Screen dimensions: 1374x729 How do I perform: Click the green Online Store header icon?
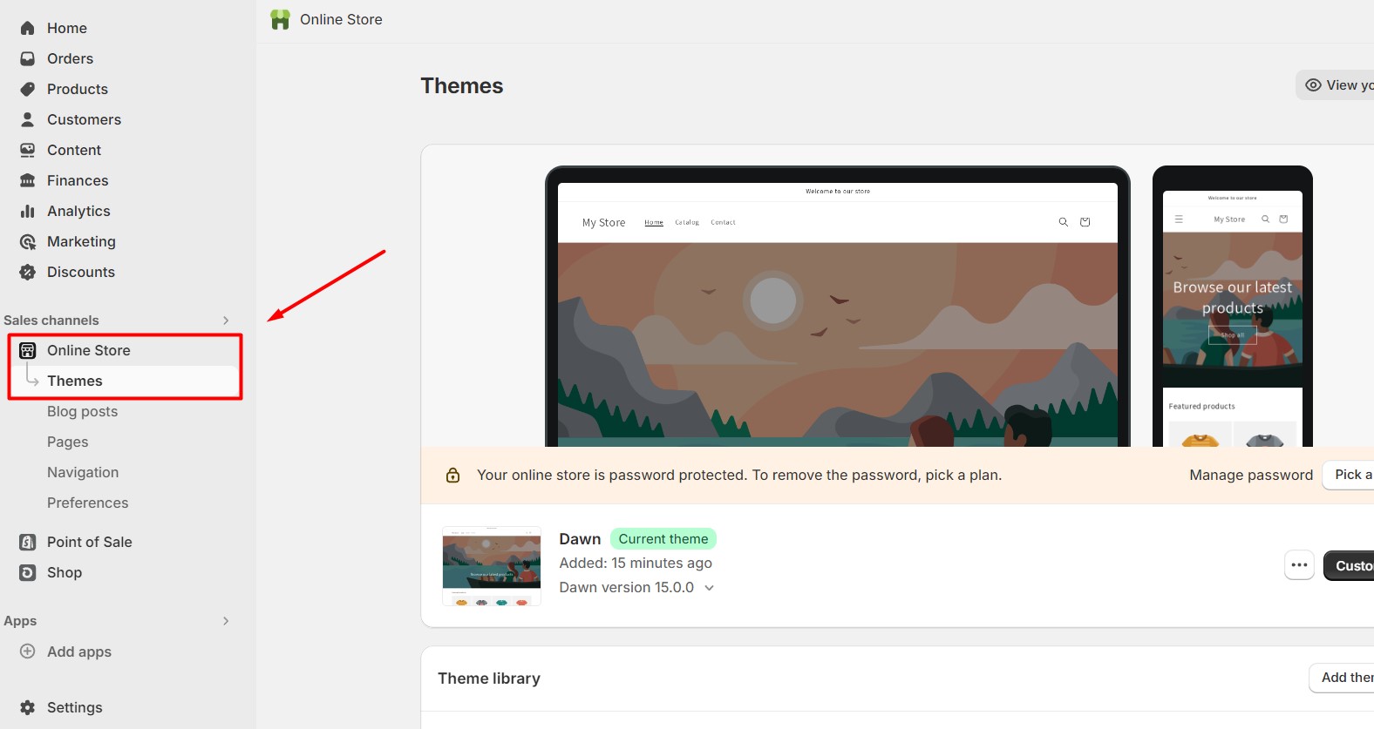pos(280,19)
